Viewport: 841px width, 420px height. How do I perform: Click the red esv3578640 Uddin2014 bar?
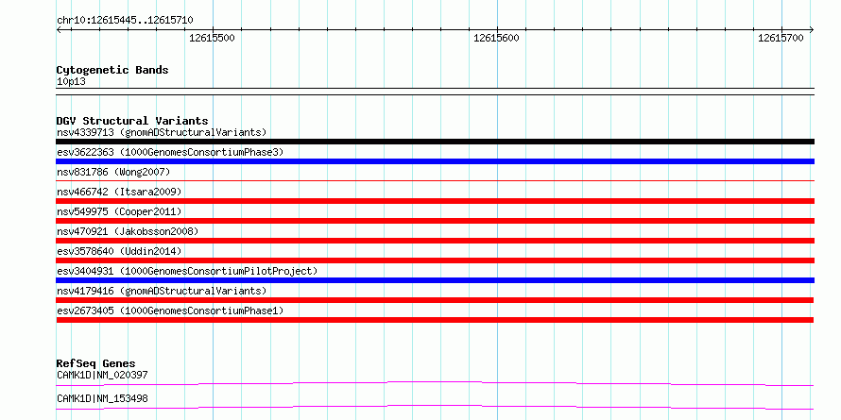pos(435,260)
